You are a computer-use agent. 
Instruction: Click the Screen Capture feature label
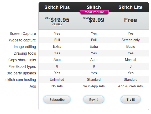(23, 34)
